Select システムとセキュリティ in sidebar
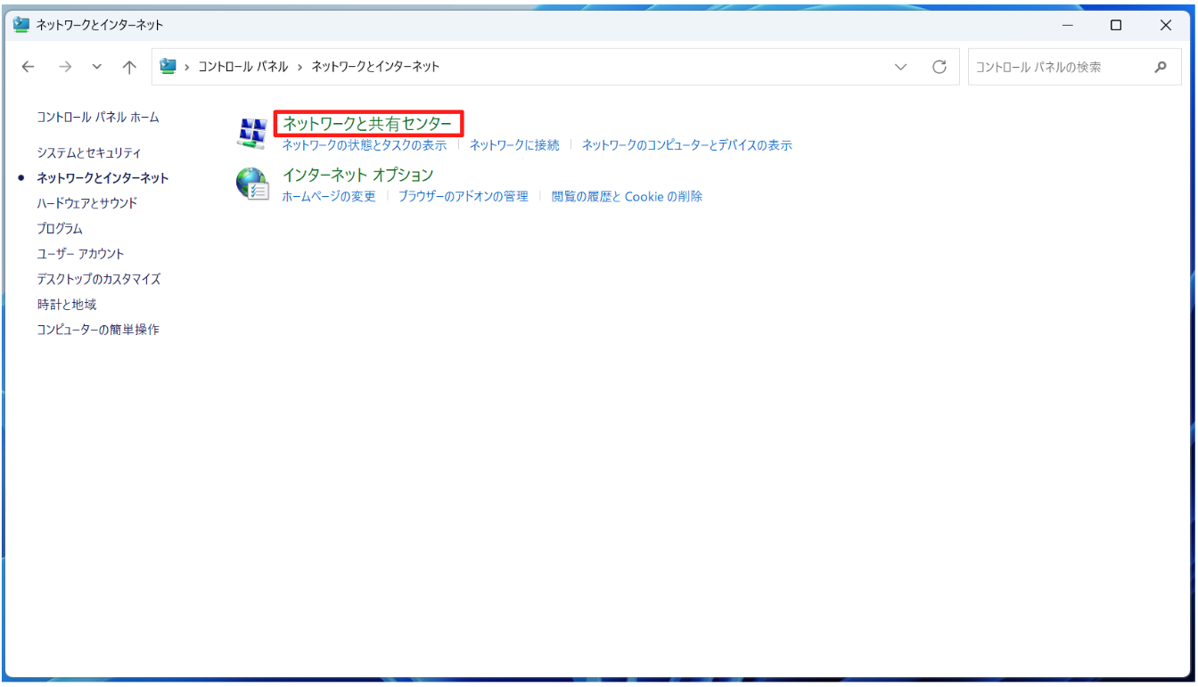 pos(89,153)
